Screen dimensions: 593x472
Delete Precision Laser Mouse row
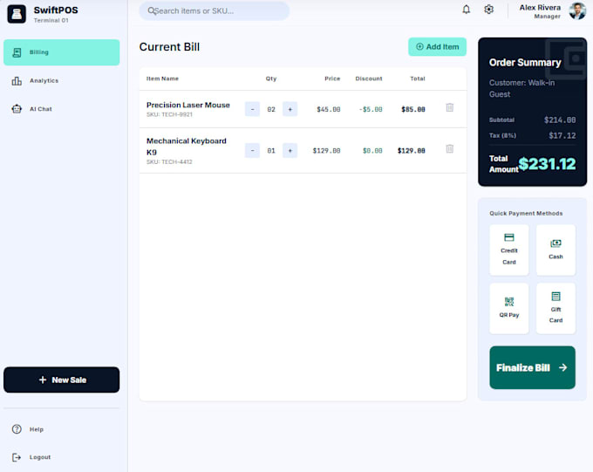pyautogui.click(x=450, y=108)
